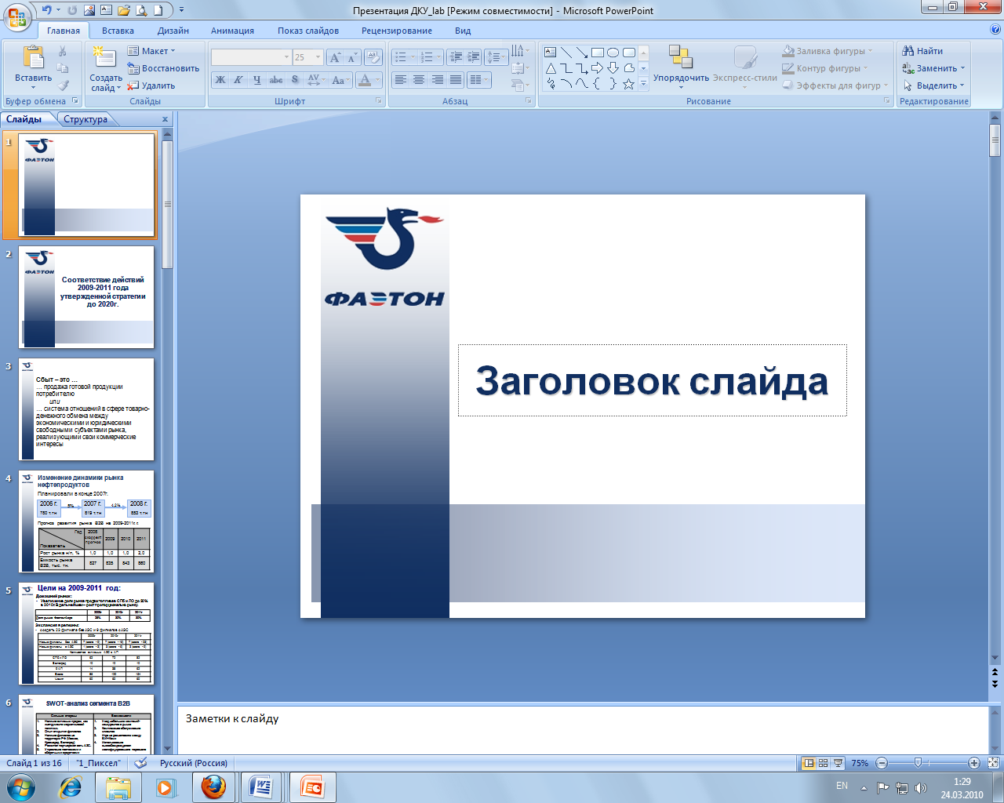The image size is (1004, 803).
Task: Click the Cut scissors icon
Action: [63, 51]
